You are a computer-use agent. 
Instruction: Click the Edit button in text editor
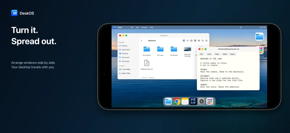pyautogui.click(x=202, y=54)
